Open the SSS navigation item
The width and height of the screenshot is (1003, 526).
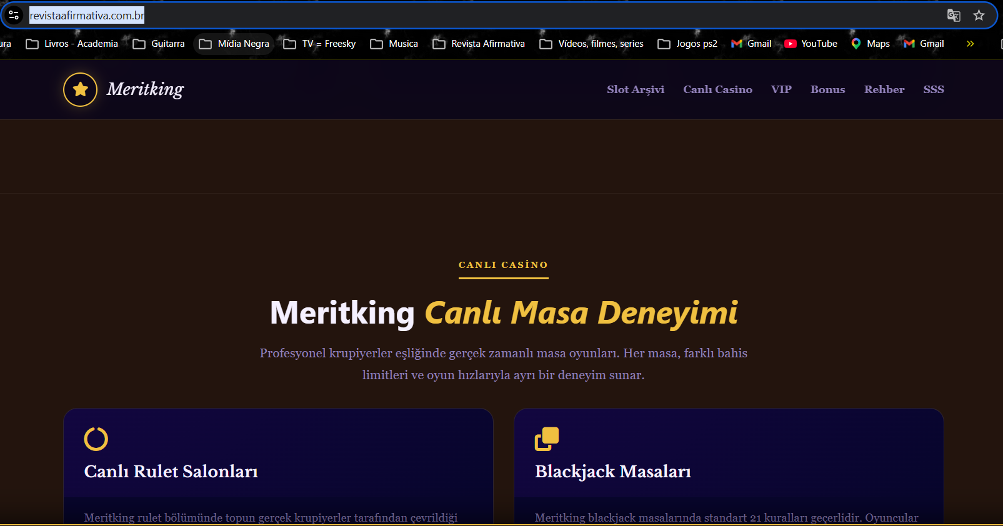pyautogui.click(x=934, y=89)
